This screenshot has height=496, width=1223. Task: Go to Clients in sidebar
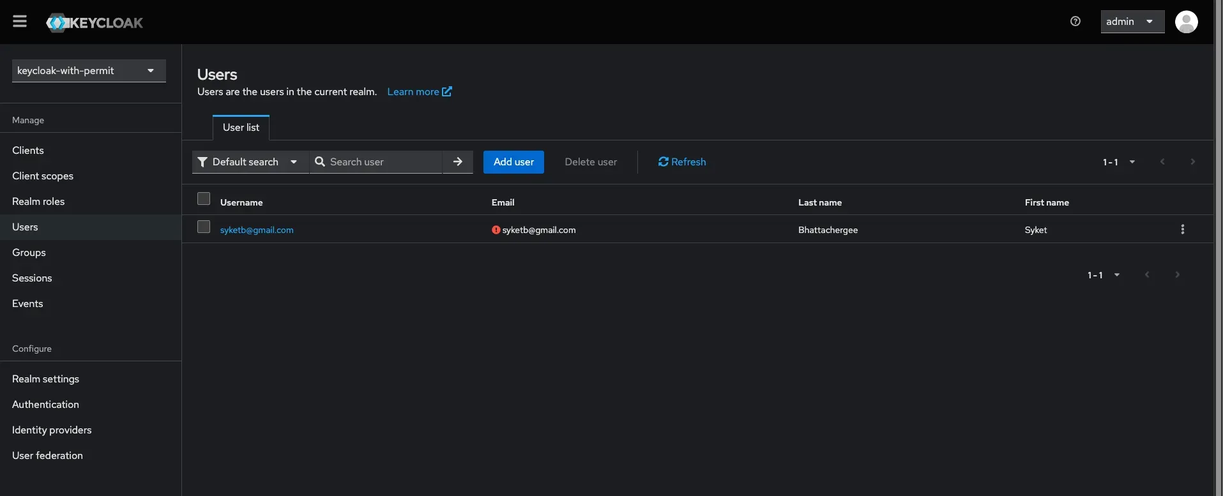[28, 151]
